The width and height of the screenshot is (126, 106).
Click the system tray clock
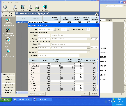pyautogui.click(x=120, y=102)
